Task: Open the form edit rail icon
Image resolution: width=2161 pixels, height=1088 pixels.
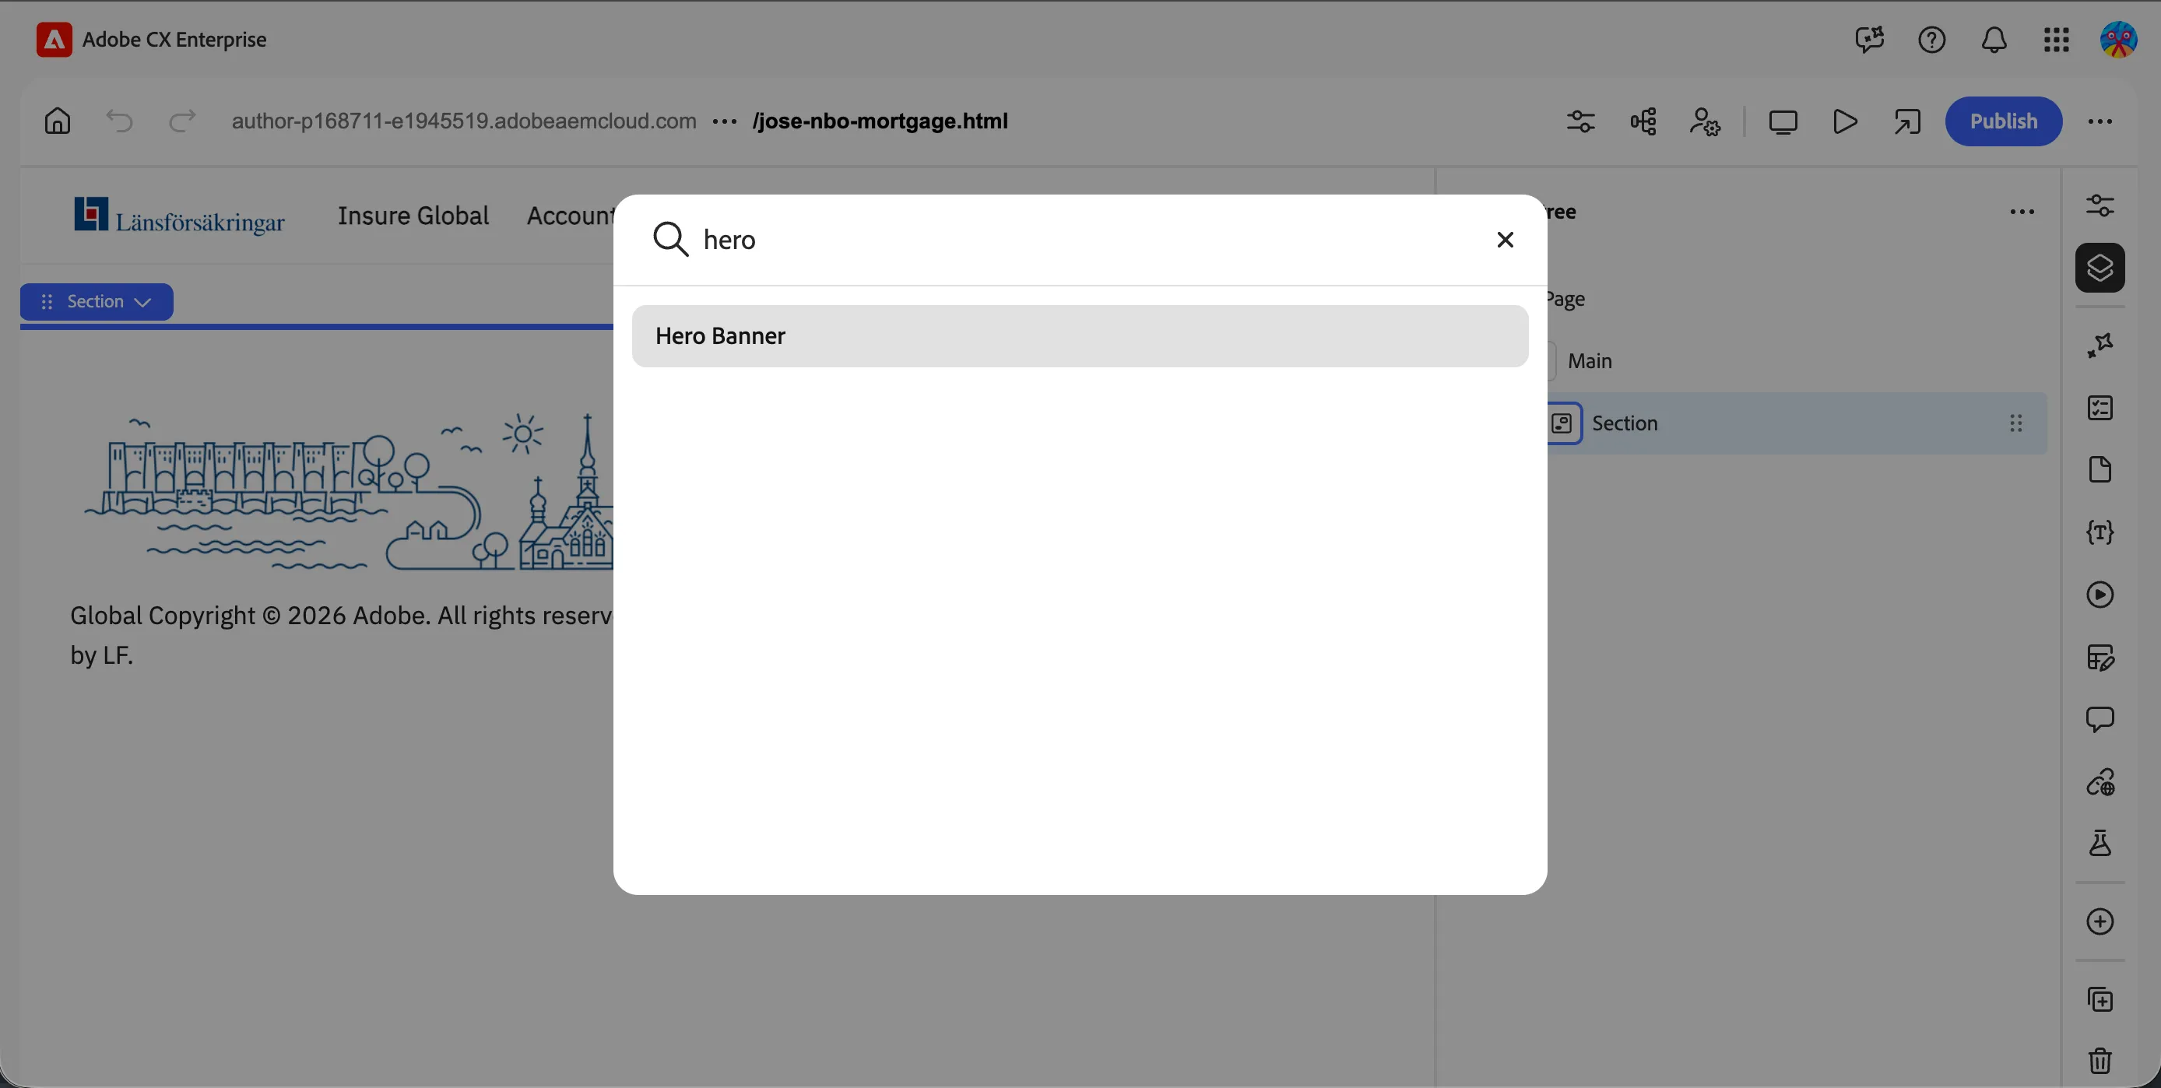Action: coord(2100,658)
